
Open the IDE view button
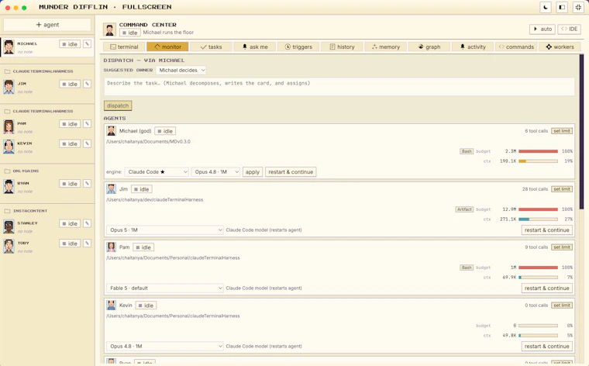(x=570, y=29)
